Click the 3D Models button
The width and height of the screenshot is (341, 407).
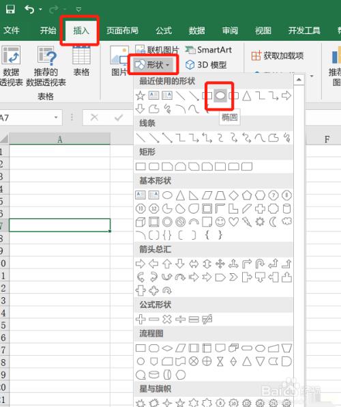tap(206, 65)
